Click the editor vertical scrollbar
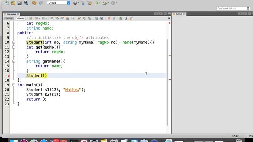This screenshot has height=142, width=253. [168, 82]
